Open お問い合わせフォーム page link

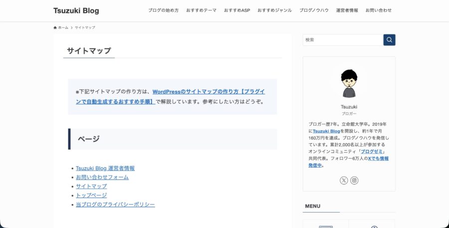tap(102, 177)
